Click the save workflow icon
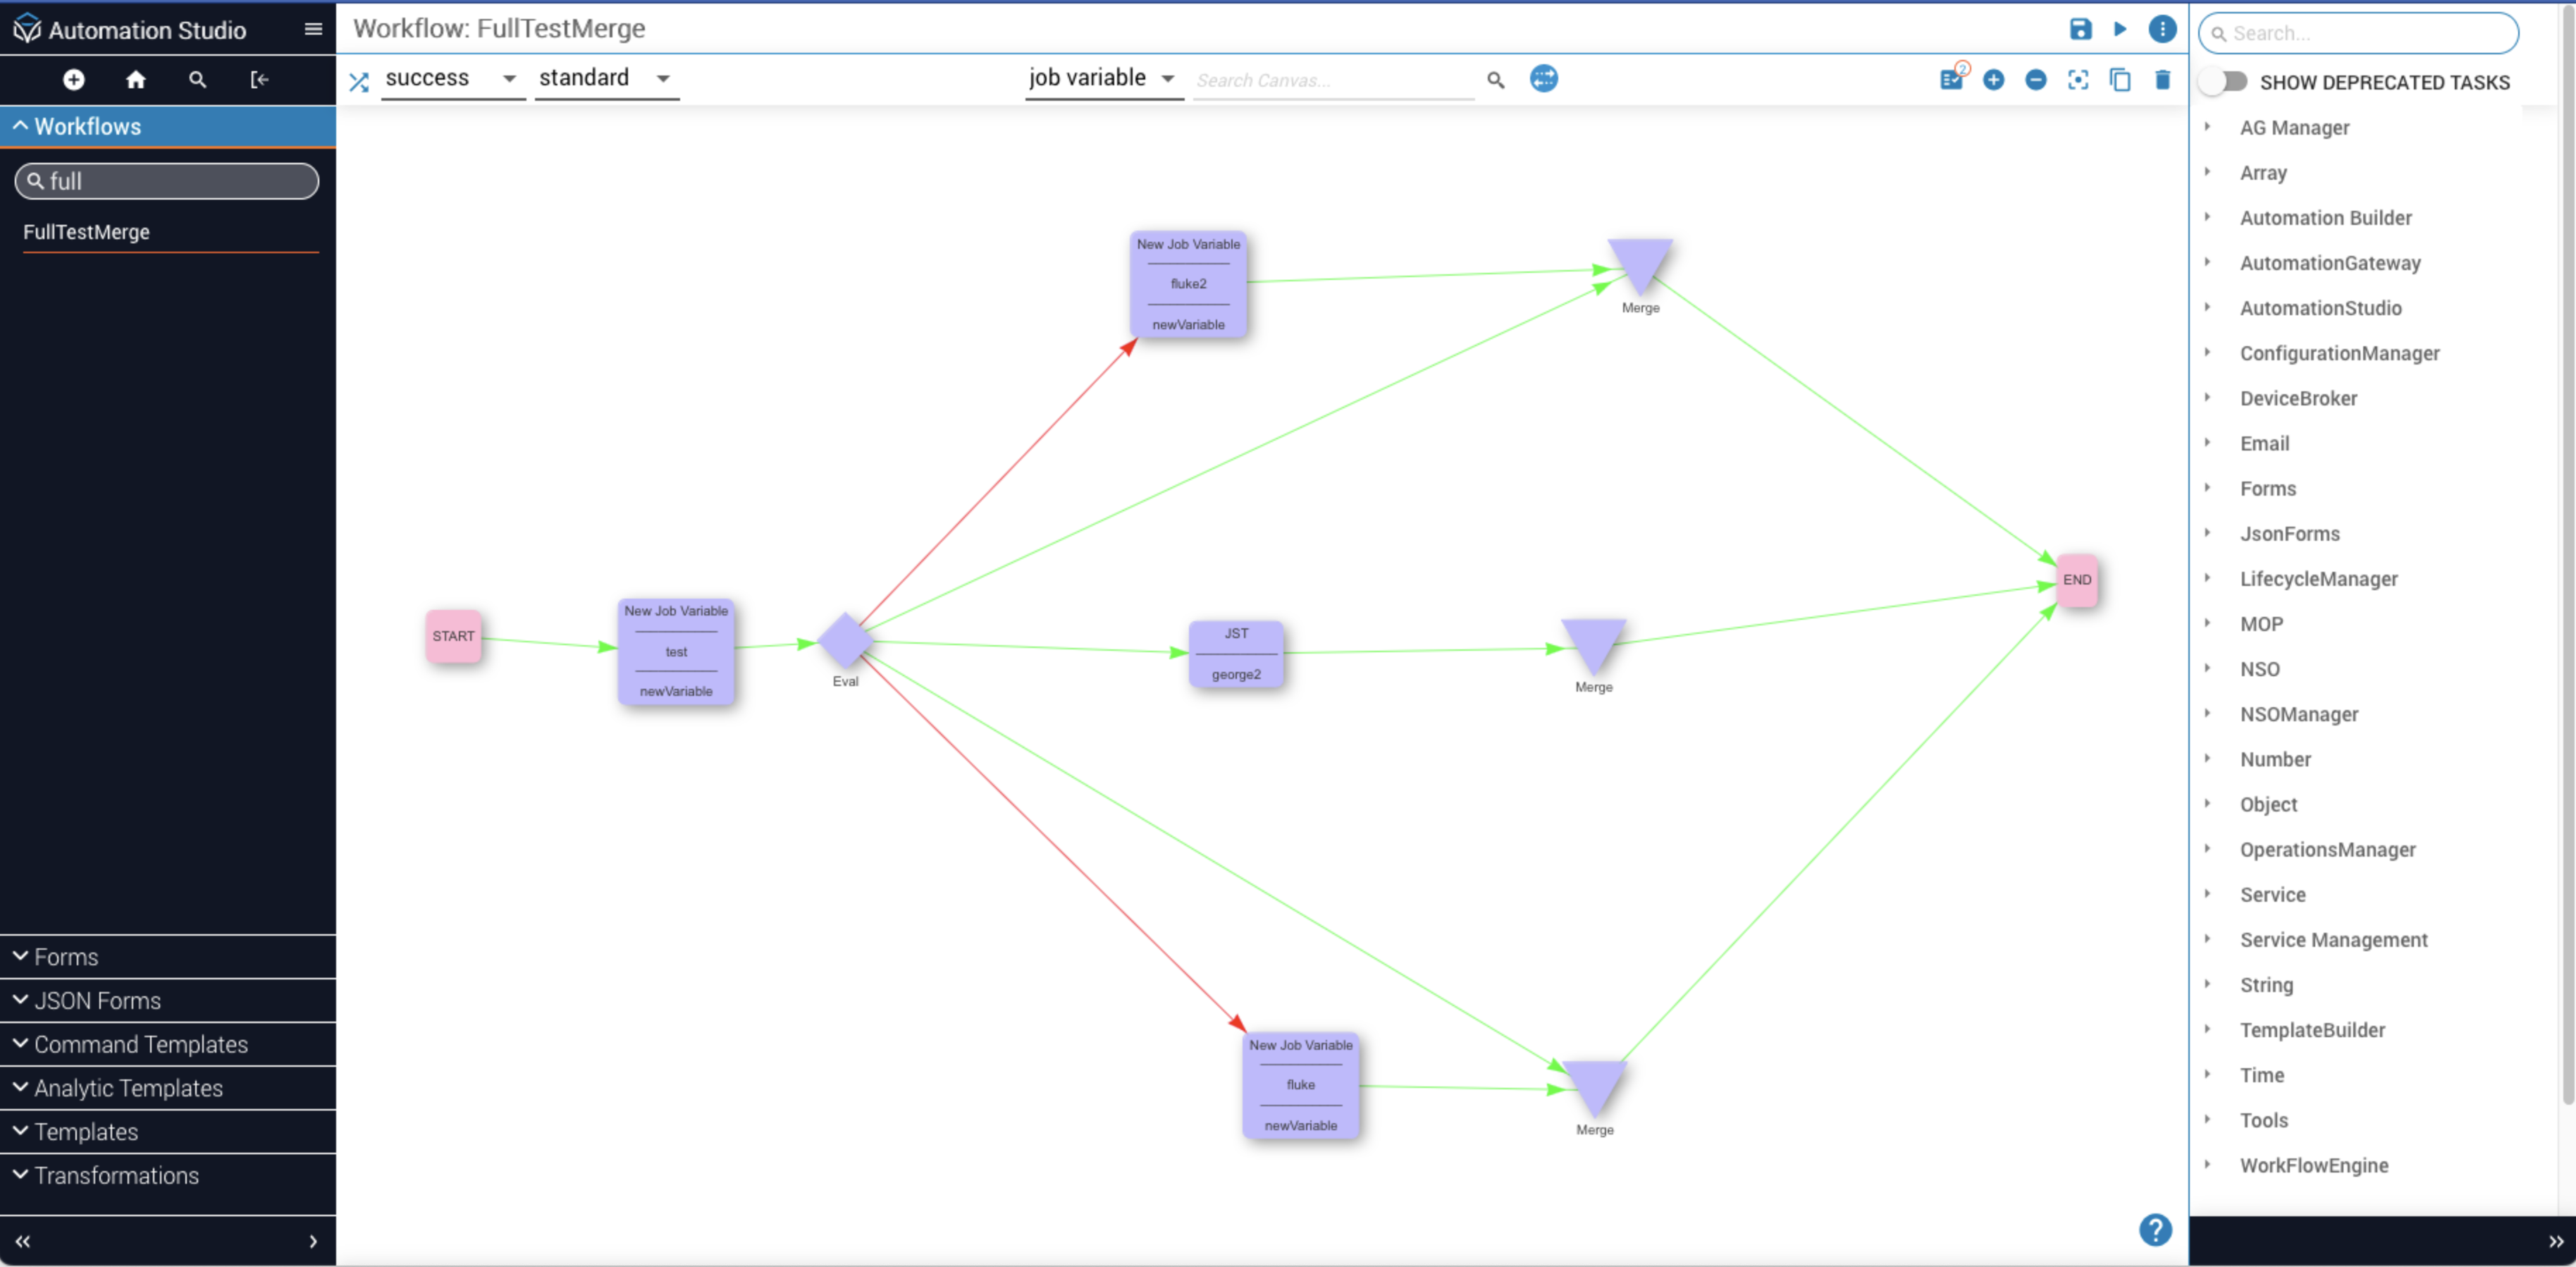Viewport: 2576px width, 1267px height. 2080,29
